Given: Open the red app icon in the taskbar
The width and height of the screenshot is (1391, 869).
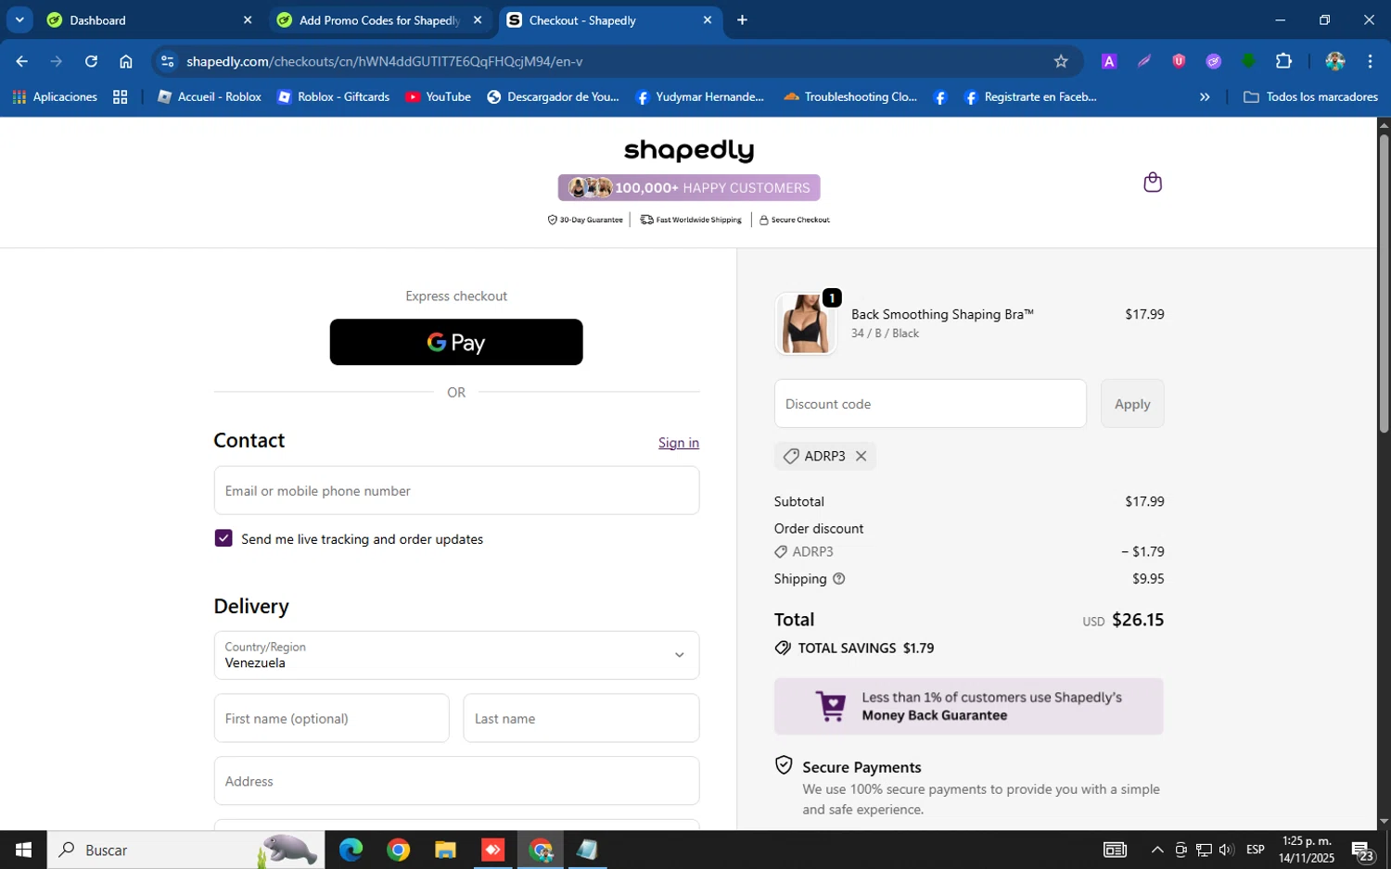Looking at the screenshot, I should 492,850.
